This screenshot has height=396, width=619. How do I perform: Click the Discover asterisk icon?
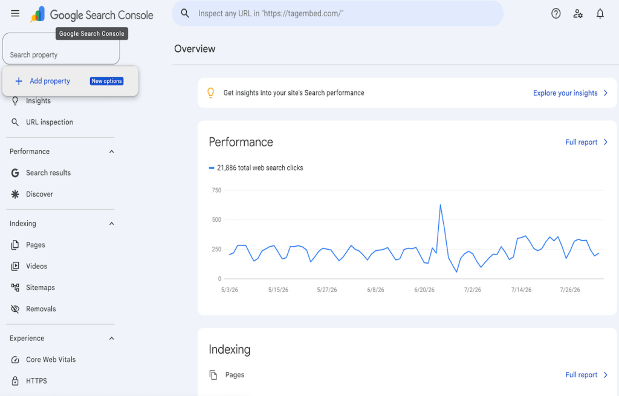[15, 194]
